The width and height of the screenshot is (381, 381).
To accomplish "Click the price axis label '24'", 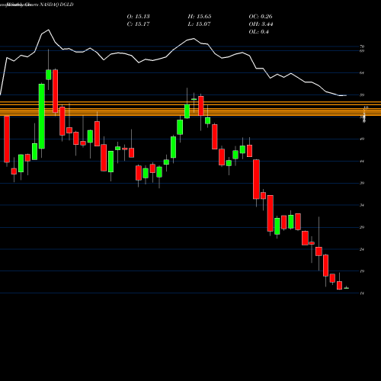I will [362, 249].
